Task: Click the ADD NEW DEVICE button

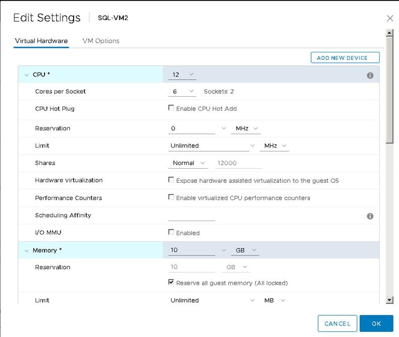Action: click(345, 58)
